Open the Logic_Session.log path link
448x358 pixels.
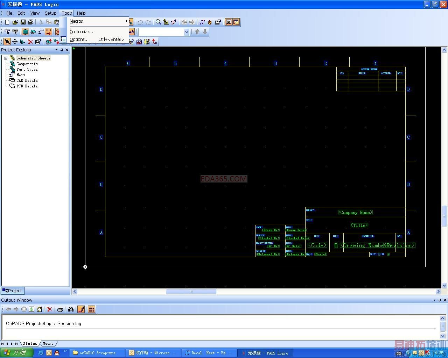(x=43, y=323)
